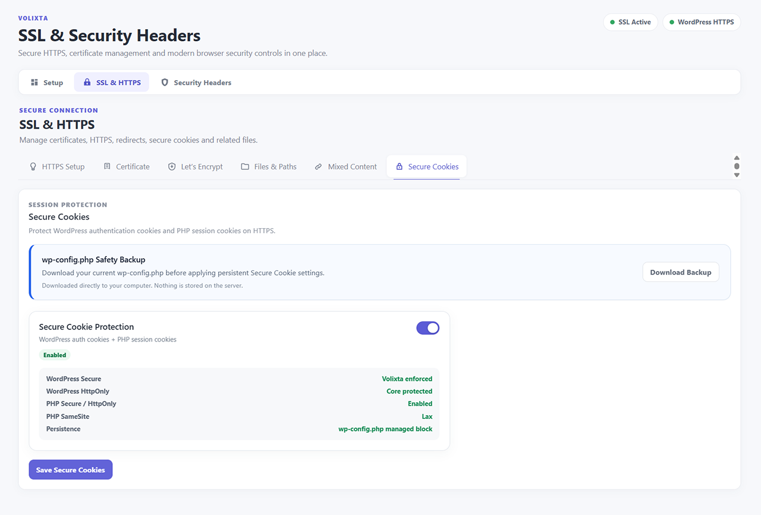Click the Mixed Content link icon

click(319, 167)
